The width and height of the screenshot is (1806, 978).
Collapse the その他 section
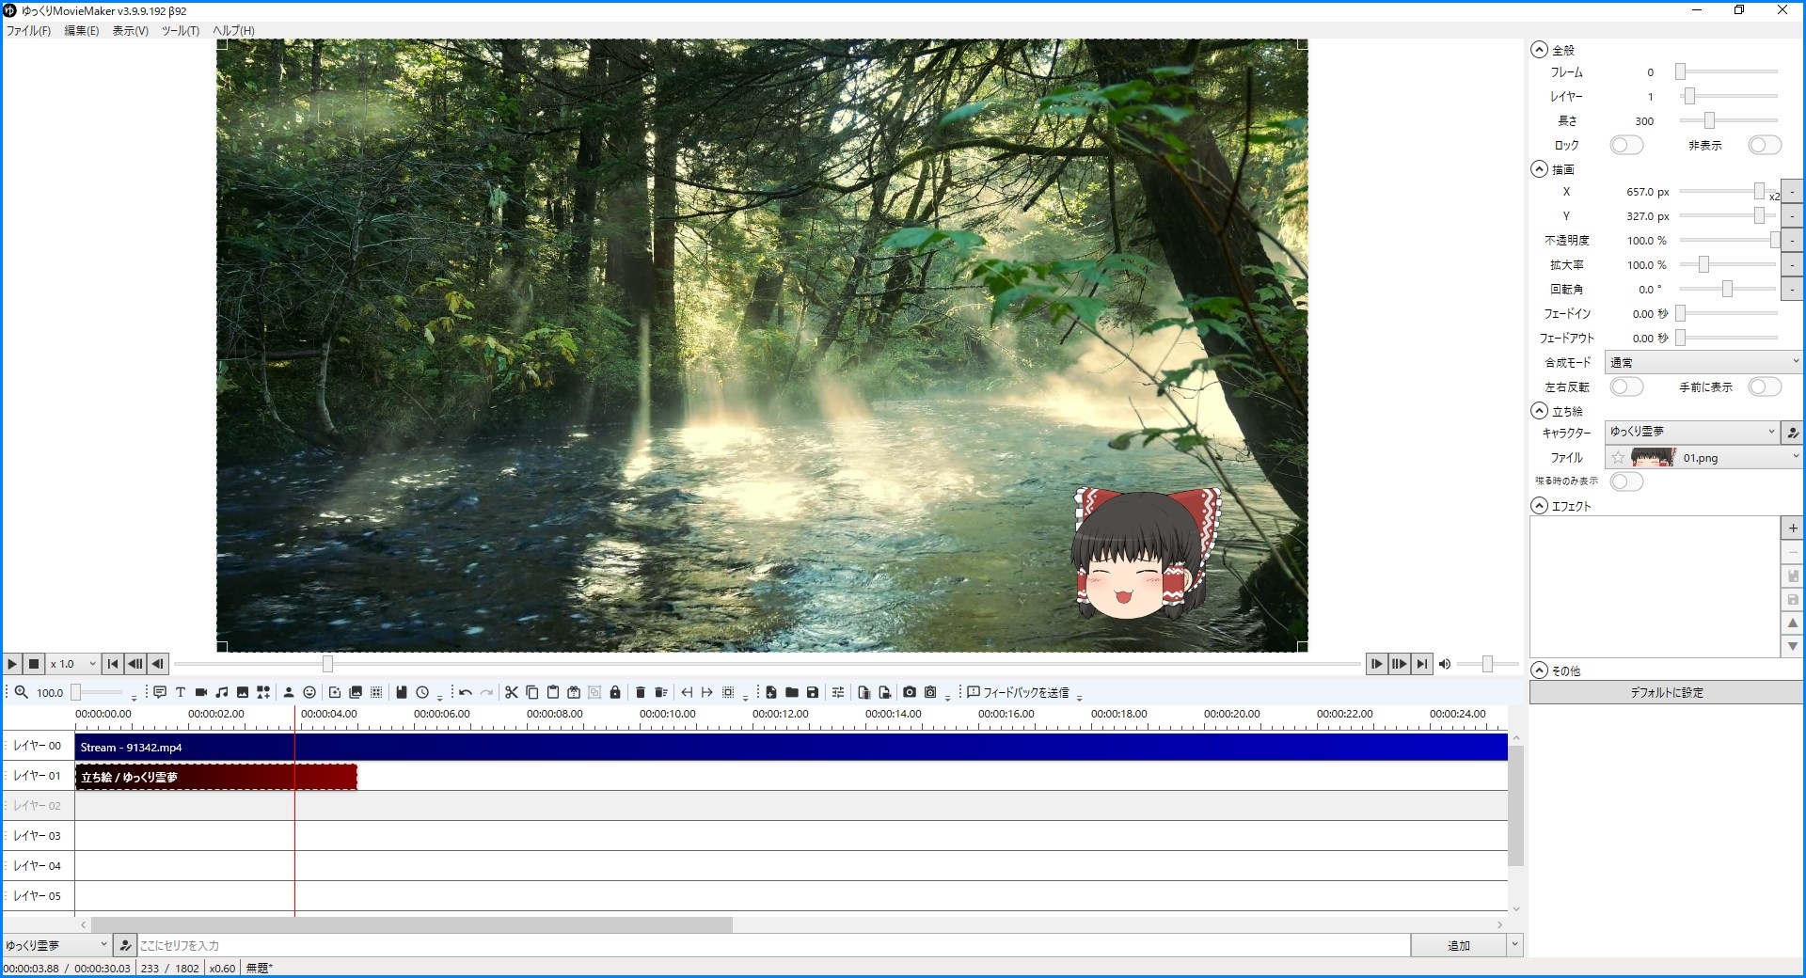pos(1539,670)
